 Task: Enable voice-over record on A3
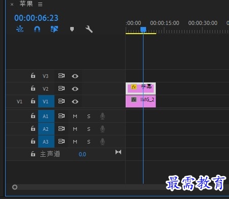(x=102, y=142)
